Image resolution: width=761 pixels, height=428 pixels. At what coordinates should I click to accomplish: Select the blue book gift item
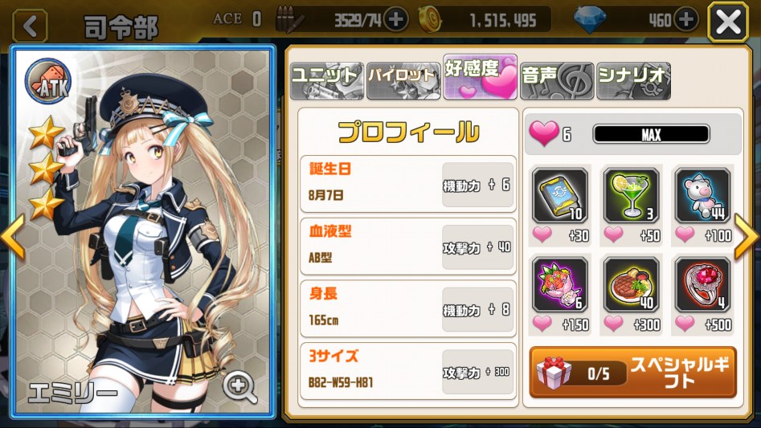click(x=559, y=195)
